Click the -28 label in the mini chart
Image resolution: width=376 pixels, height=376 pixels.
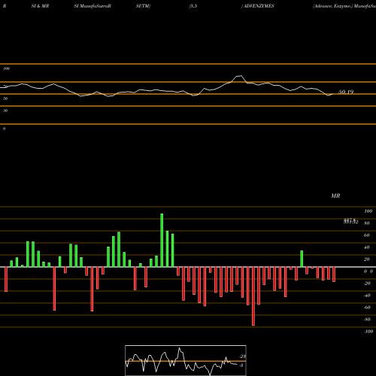[243, 356]
